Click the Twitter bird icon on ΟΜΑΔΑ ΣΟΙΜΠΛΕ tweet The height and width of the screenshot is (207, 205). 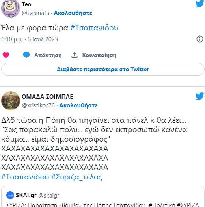200,96
